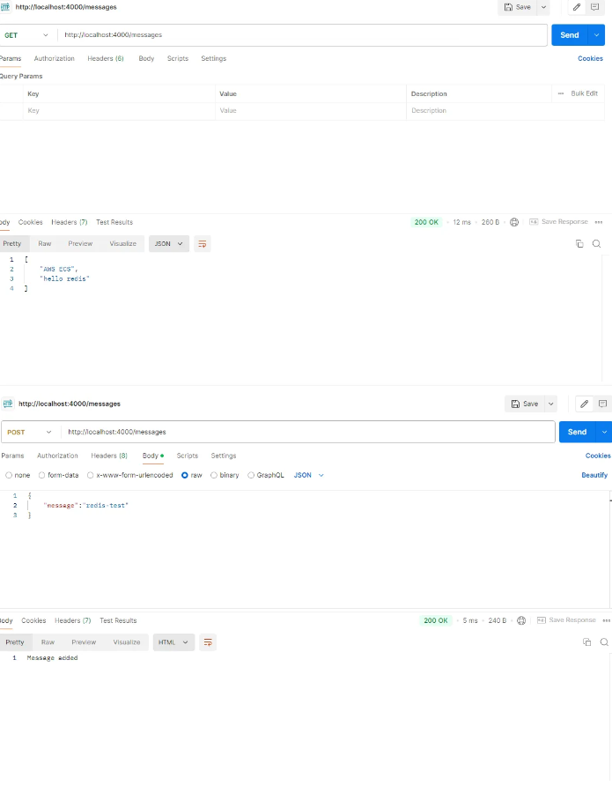Save the POST request
This screenshot has width=612, height=786.
tap(525, 404)
